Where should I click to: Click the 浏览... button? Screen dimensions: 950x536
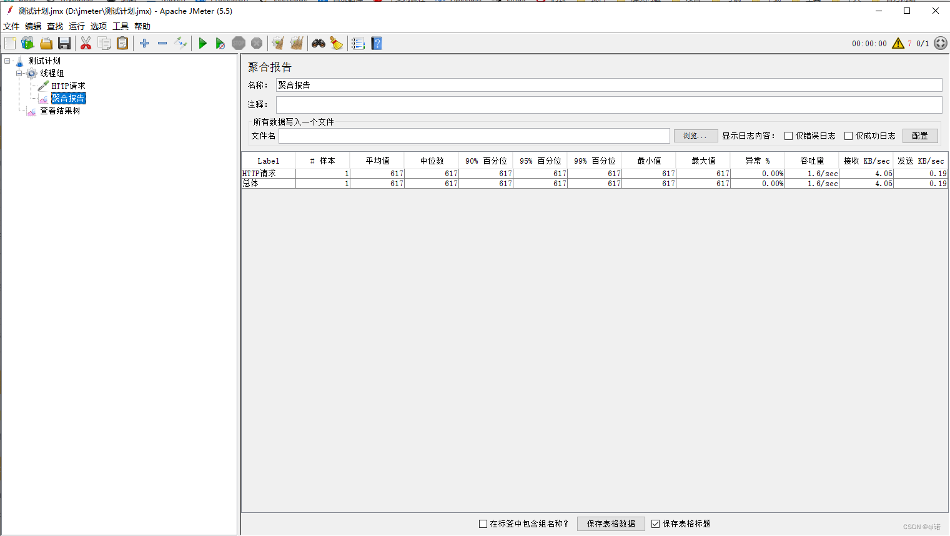(696, 136)
